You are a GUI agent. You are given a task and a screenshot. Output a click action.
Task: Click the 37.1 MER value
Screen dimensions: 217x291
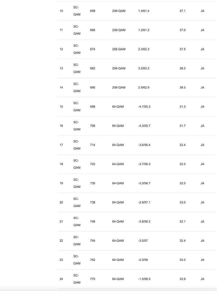point(182,11)
